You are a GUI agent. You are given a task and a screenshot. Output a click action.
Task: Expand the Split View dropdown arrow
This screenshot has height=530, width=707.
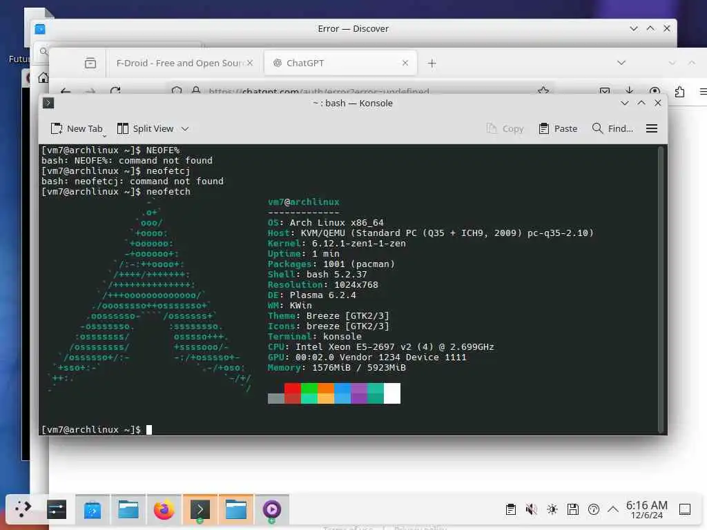185,129
